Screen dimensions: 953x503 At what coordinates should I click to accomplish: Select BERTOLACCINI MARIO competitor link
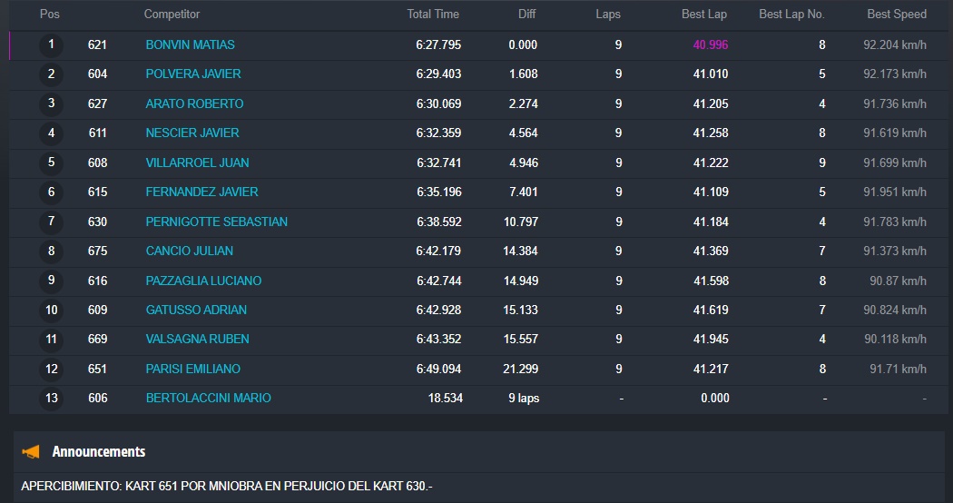[208, 398]
